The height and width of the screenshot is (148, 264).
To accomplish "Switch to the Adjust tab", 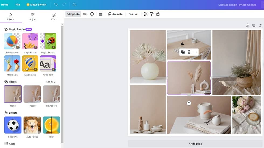I will pos(33,17).
